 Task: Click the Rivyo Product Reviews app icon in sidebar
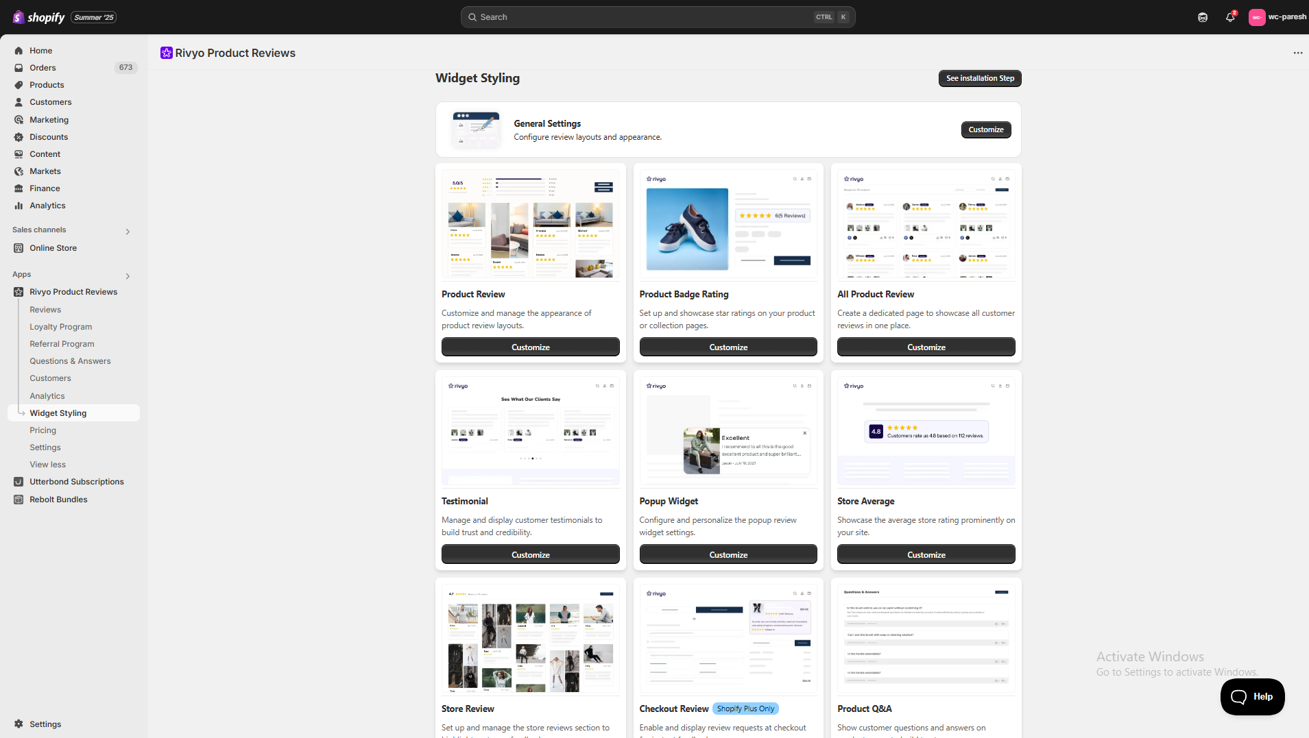tap(19, 292)
